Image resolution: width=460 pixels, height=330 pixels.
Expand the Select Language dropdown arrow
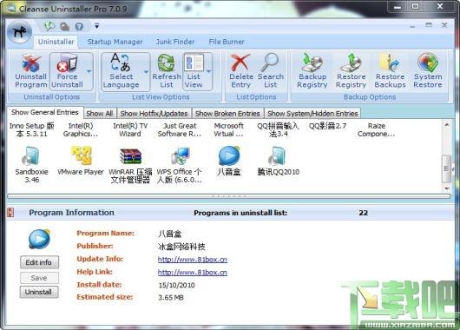point(146,71)
